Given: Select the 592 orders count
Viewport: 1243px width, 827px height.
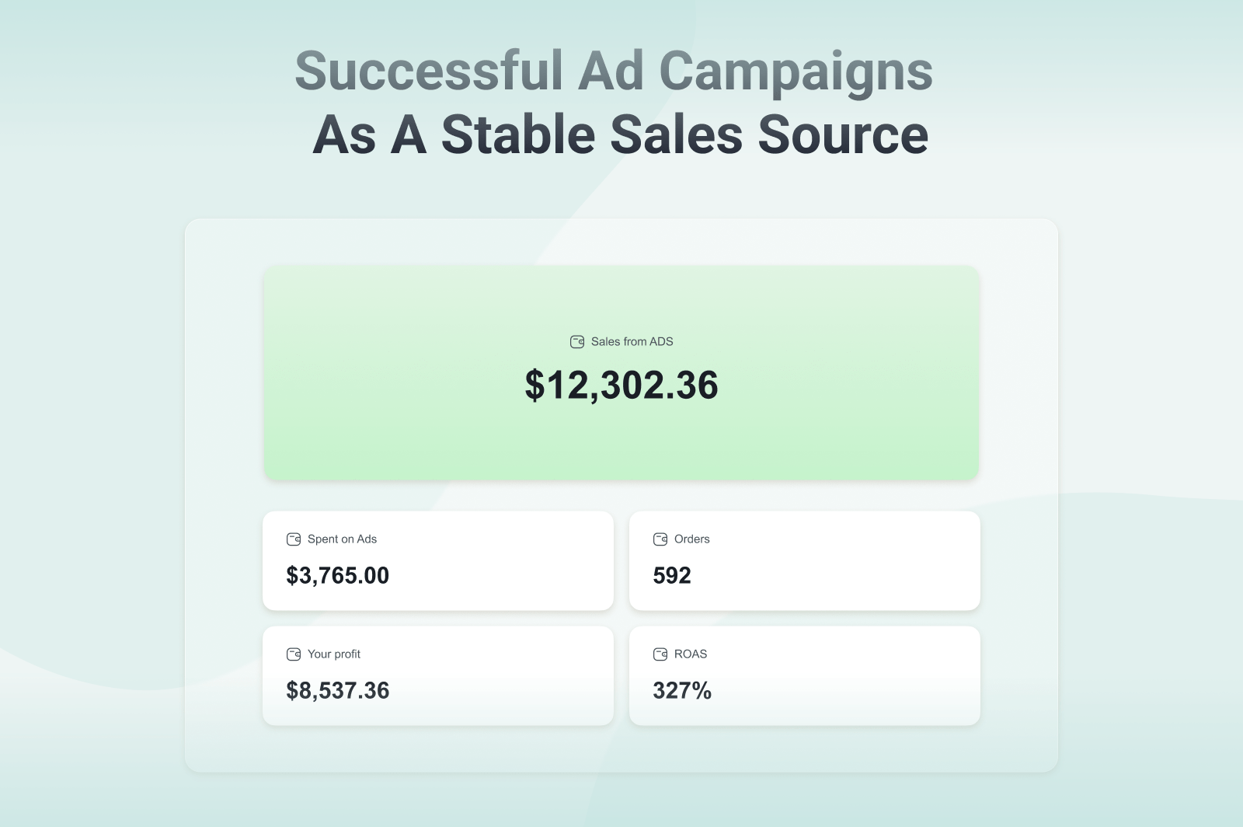Looking at the screenshot, I should 672,575.
